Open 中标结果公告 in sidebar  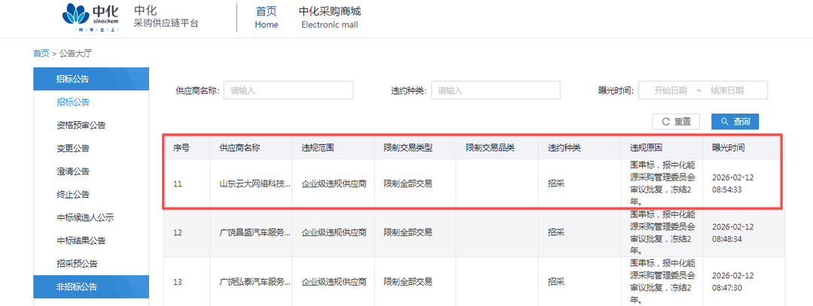[81, 241]
